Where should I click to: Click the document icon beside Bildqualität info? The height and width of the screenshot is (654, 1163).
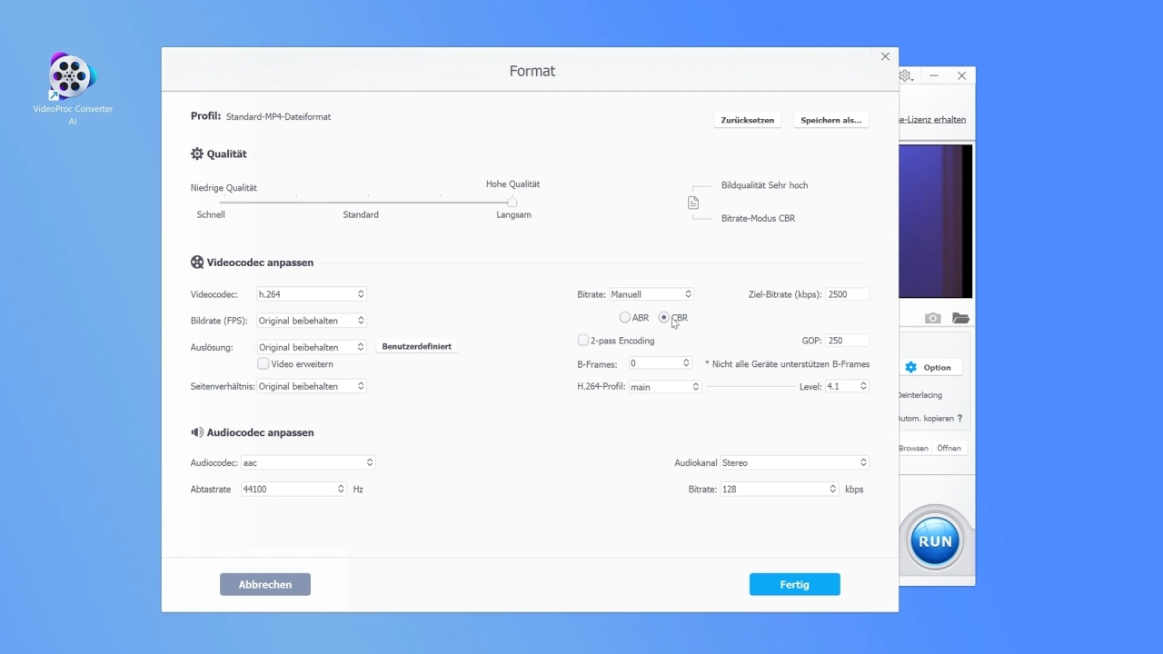693,203
